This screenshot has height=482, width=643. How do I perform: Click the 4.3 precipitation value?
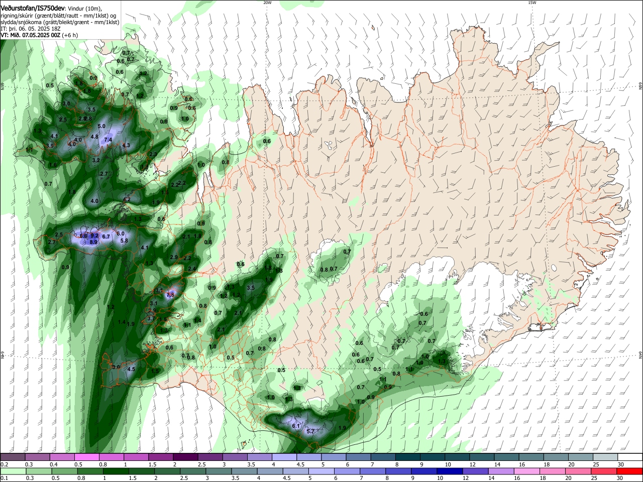click(x=126, y=145)
